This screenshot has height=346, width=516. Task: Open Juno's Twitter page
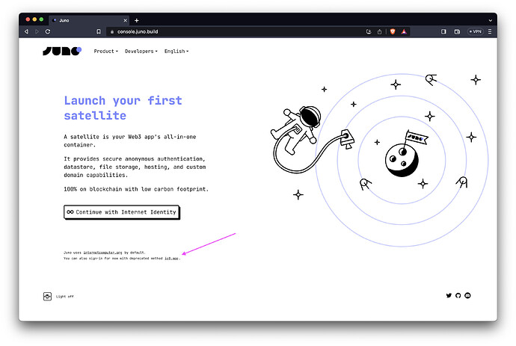(449, 295)
